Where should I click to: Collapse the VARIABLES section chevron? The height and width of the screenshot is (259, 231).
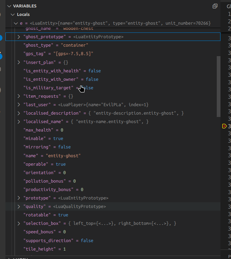[9, 6]
